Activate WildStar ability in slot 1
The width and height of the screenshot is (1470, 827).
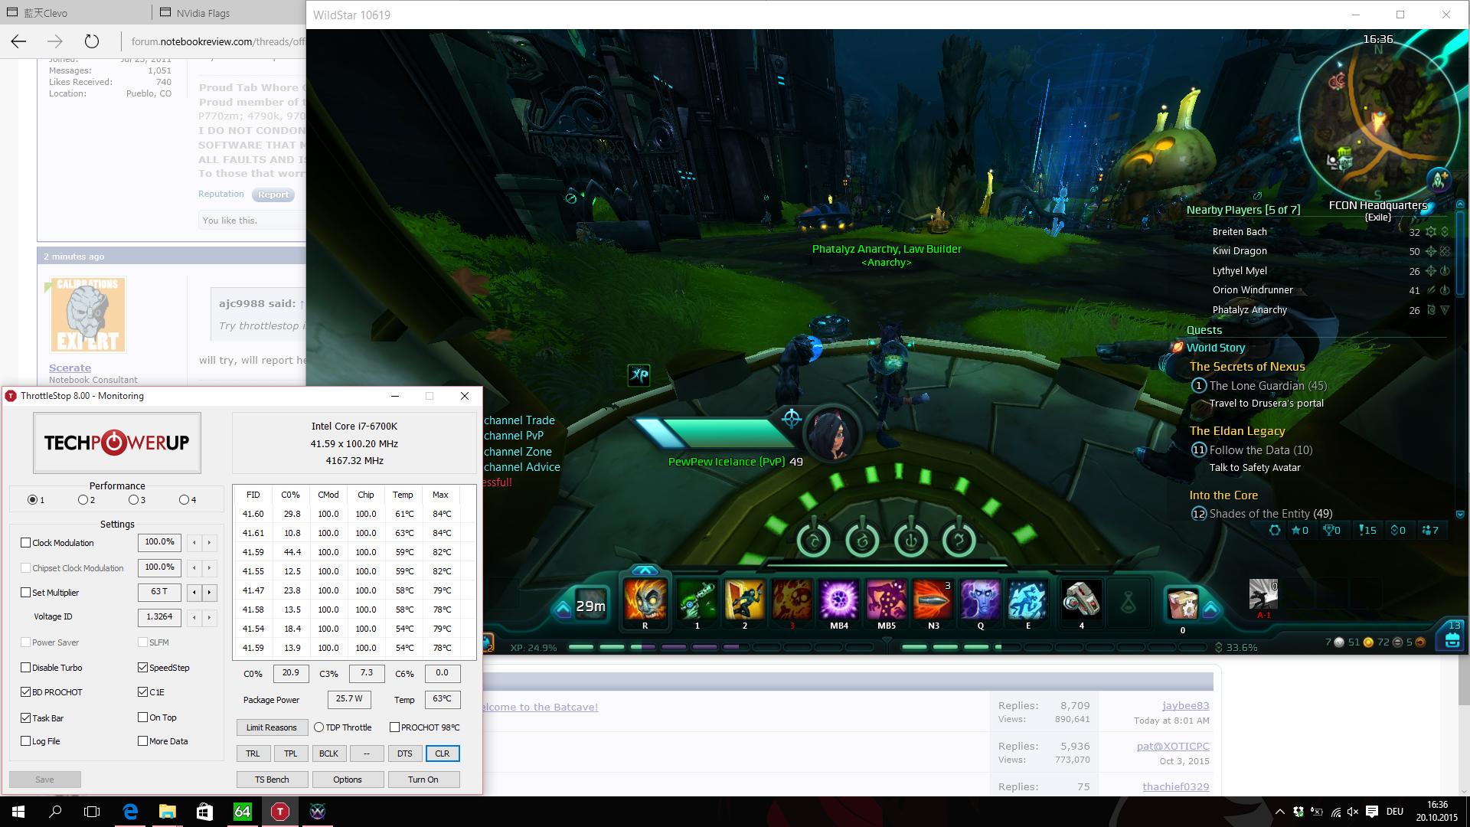(x=697, y=599)
